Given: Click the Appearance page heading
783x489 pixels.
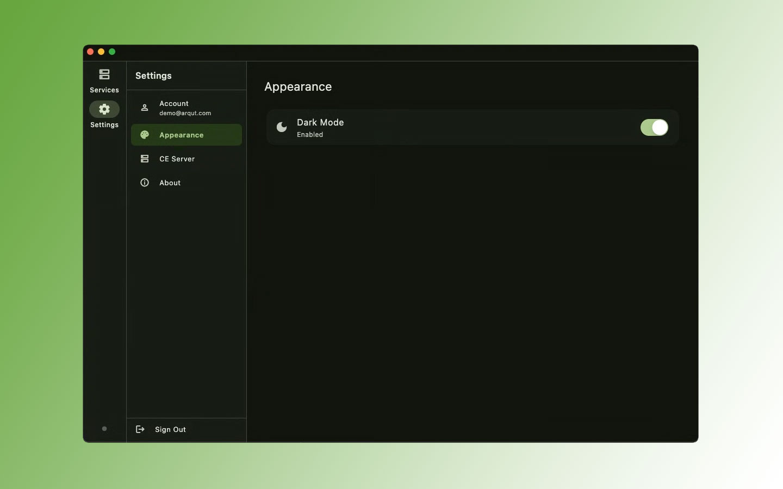Looking at the screenshot, I should (x=298, y=87).
